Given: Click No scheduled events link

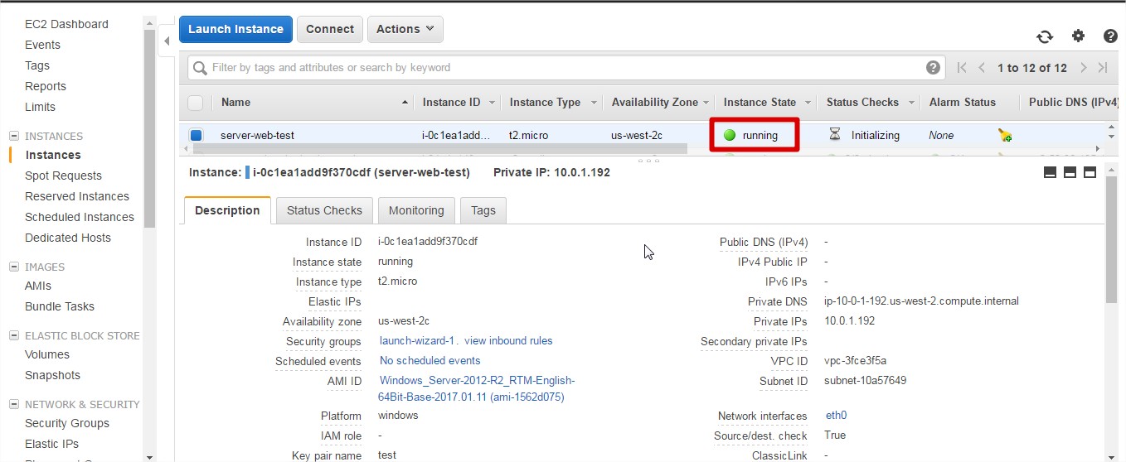Looking at the screenshot, I should click(430, 360).
